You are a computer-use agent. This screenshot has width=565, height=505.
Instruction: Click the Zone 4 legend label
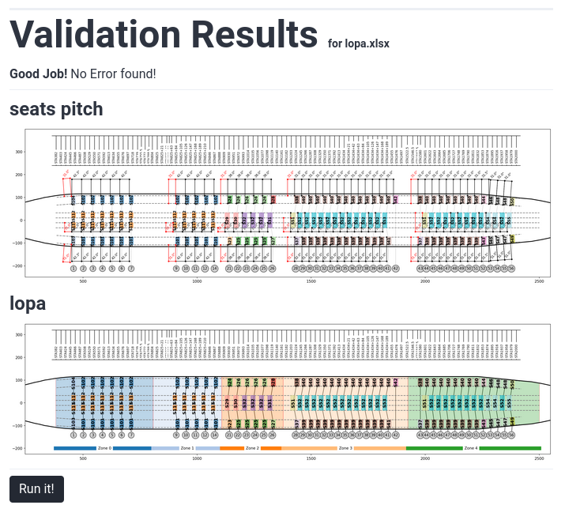[x=471, y=448]
